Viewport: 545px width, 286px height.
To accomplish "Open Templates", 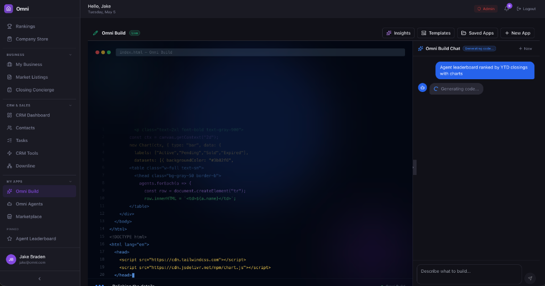I will point(436,33).
